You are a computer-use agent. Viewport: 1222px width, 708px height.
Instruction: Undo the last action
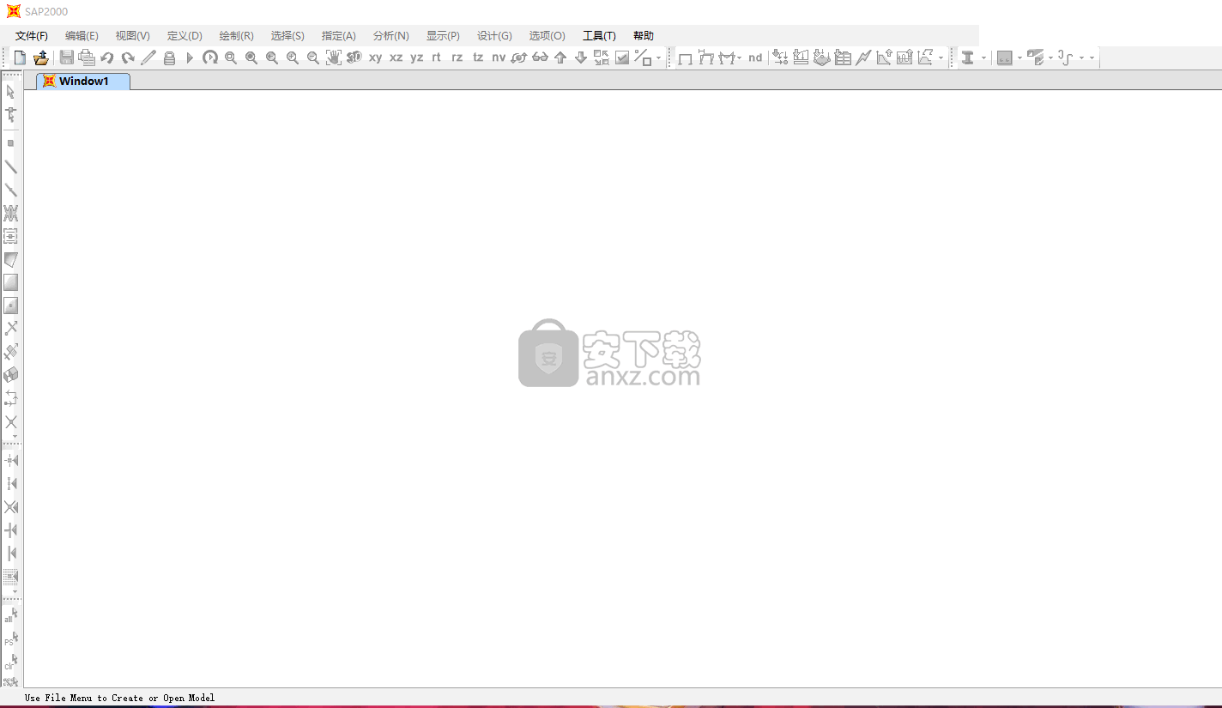107,57
